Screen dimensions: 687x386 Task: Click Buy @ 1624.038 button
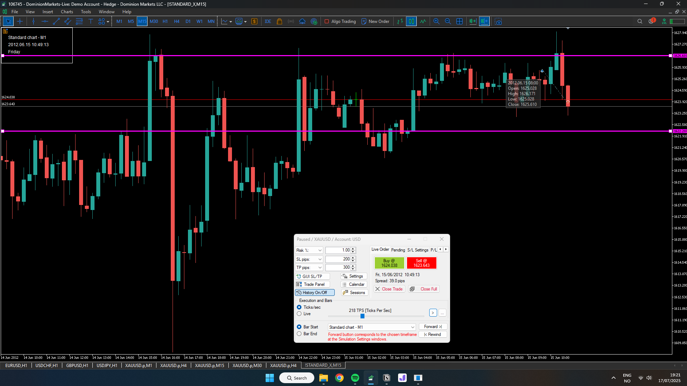pyautogui.click(x=389, y=263)
